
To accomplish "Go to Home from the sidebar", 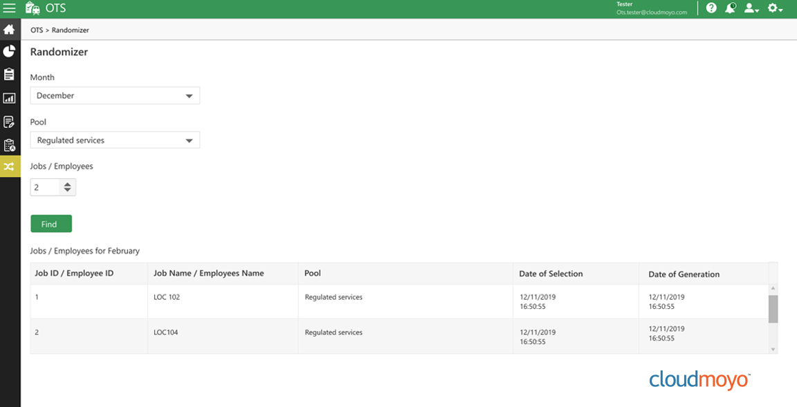I will pos(10,30).
